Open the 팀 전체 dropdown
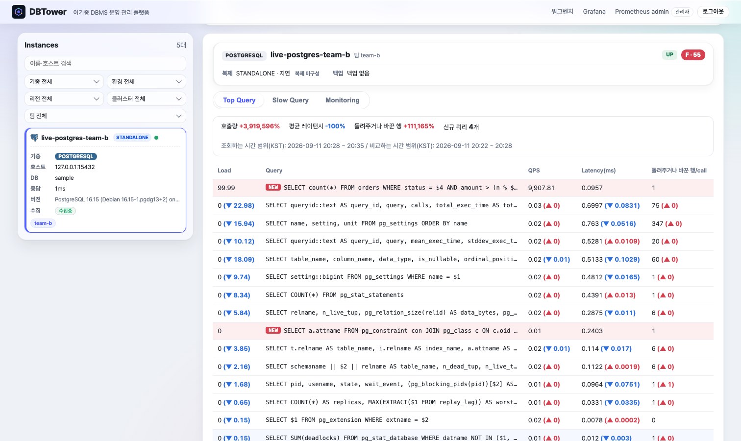 pyautogui.click(x=105, y=116)
